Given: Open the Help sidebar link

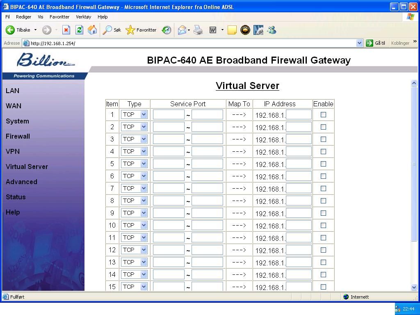Looking at the screenshot, I should pyautogui.click(x=13, y=212).
